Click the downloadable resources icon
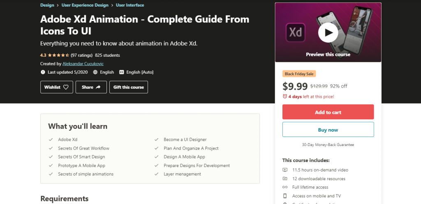This screenshot has height=204, width=421. pos(285,178)
